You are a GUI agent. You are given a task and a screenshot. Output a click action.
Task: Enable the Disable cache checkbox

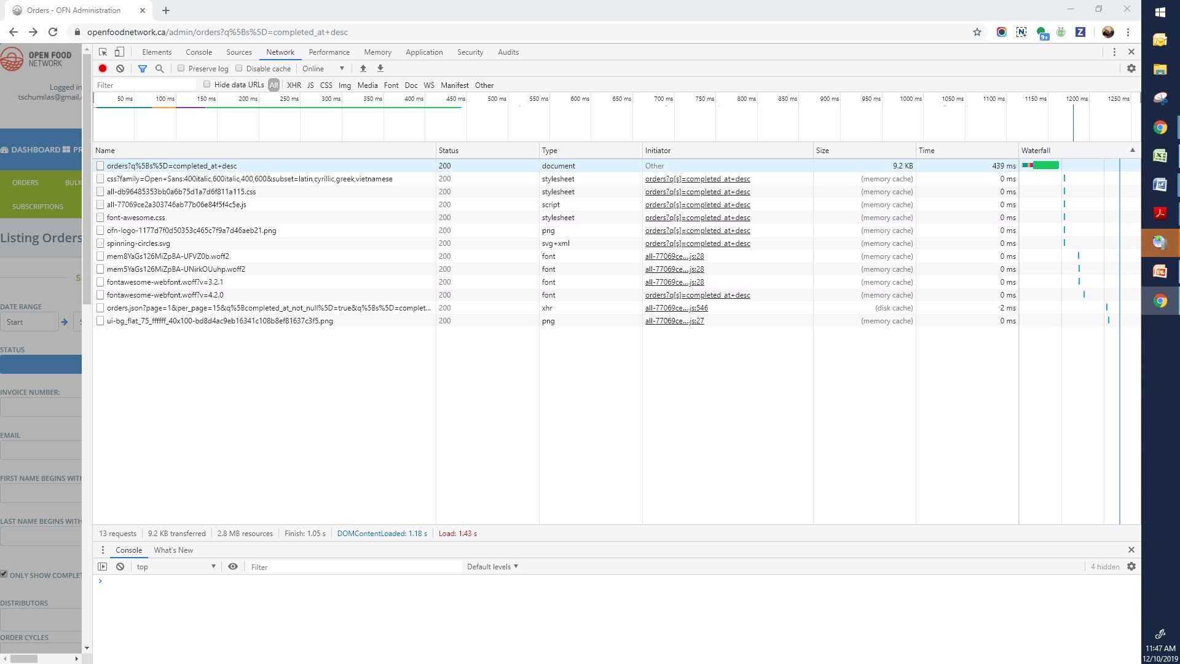pos(239,68)
